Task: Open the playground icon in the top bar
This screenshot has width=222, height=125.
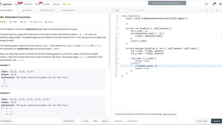Action: [207, 4]
